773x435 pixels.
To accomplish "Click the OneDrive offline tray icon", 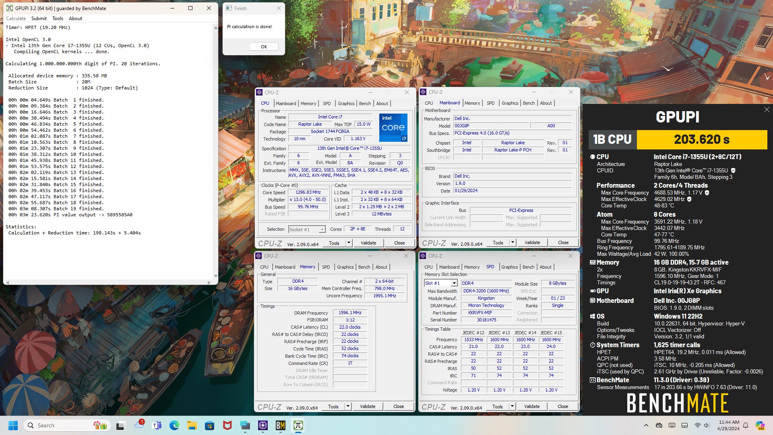I will coord(659,425).
